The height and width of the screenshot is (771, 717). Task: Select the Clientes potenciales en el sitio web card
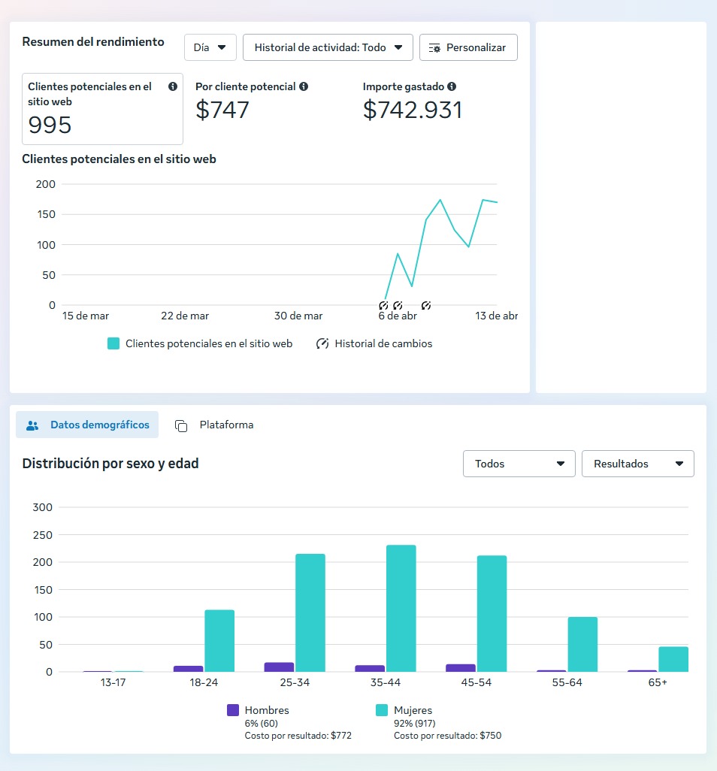point(102,109)
